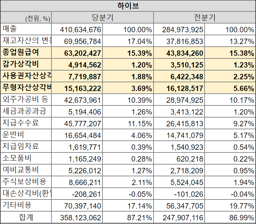Select the cell 69,956,784
This screenshot has height=224, width=256.
77,41
